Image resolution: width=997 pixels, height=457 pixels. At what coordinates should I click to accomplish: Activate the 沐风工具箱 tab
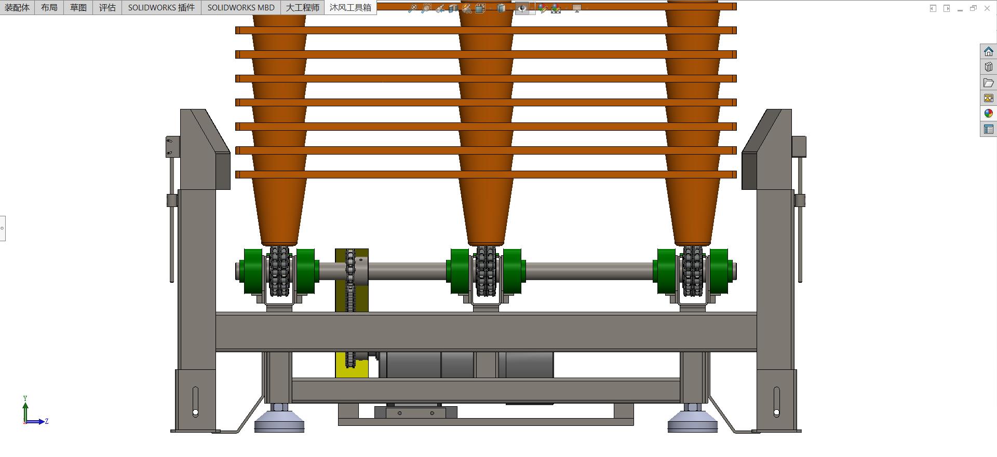[x=351, y=7]
